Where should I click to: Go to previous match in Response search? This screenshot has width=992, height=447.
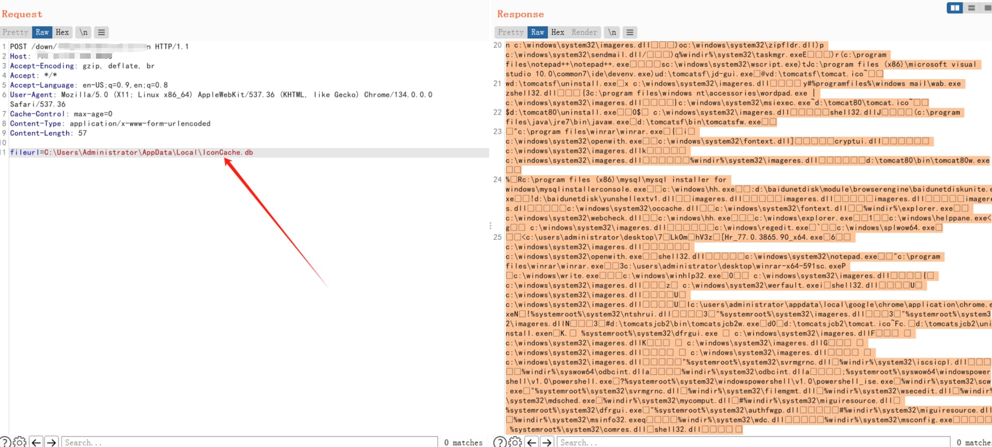532,442
